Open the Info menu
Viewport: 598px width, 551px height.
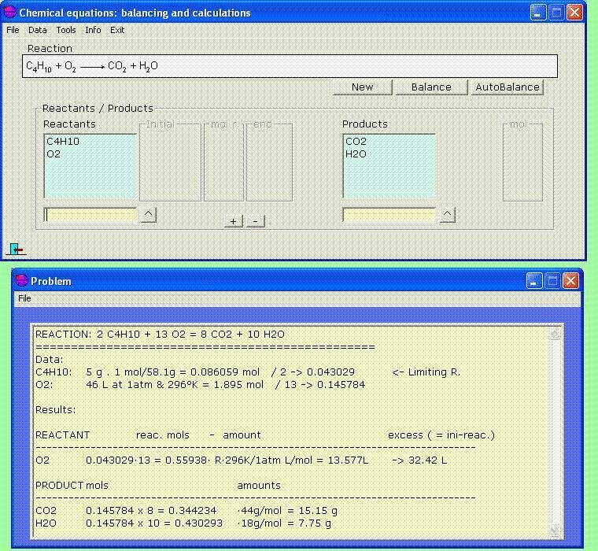tap(93, 30)
